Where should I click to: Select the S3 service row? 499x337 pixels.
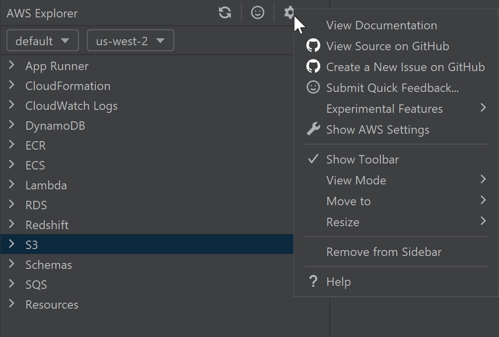[x=32, y=245]
